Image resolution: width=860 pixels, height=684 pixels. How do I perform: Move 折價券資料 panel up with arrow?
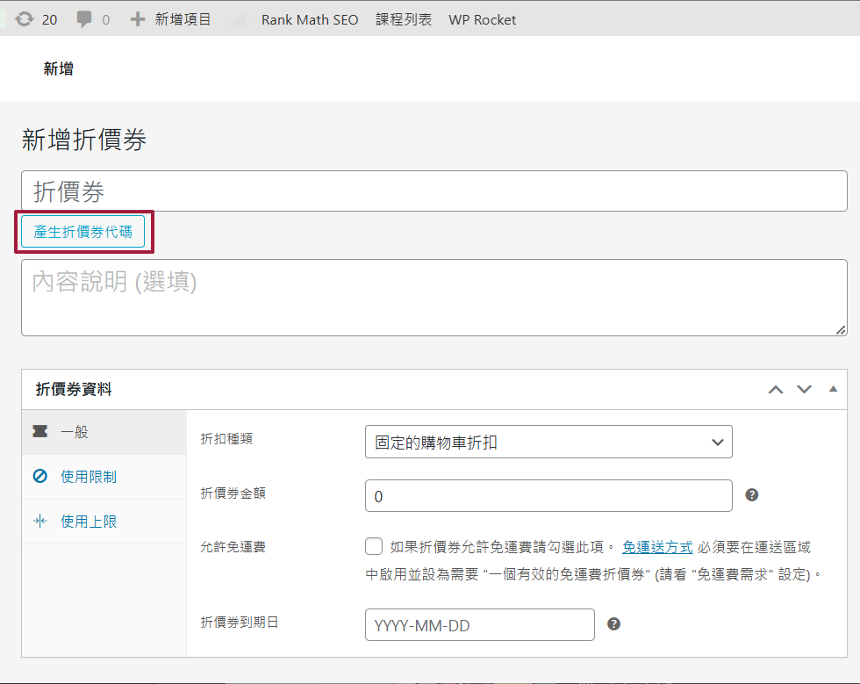click(x=775, y=390)
